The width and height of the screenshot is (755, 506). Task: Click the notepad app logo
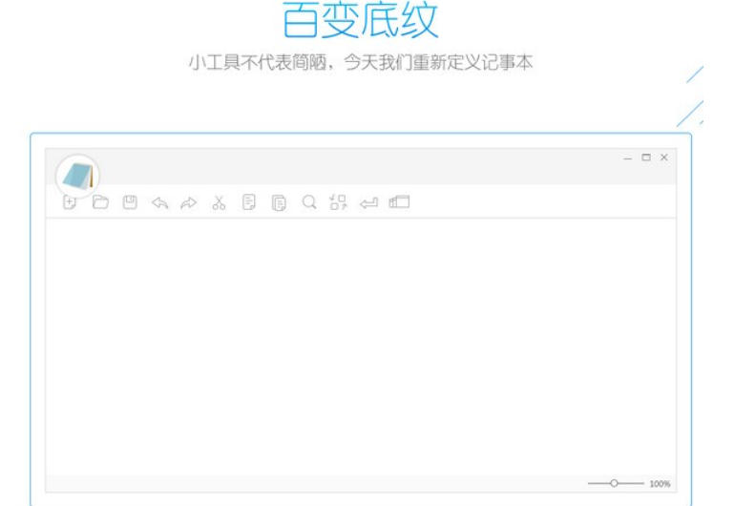tap(77, 176)
